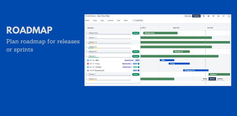Screen dimensions: 237x116
Task: Select the Roadmap tab
Action: click(196, 16)
